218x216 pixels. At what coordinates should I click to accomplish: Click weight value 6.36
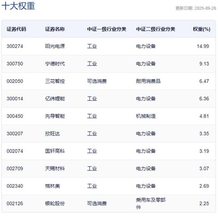(x=204, y=99)
